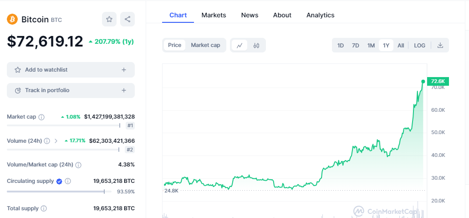Set chart range to 1M
Viewport: 469px width, 218px height.
(x=371, y=46)
